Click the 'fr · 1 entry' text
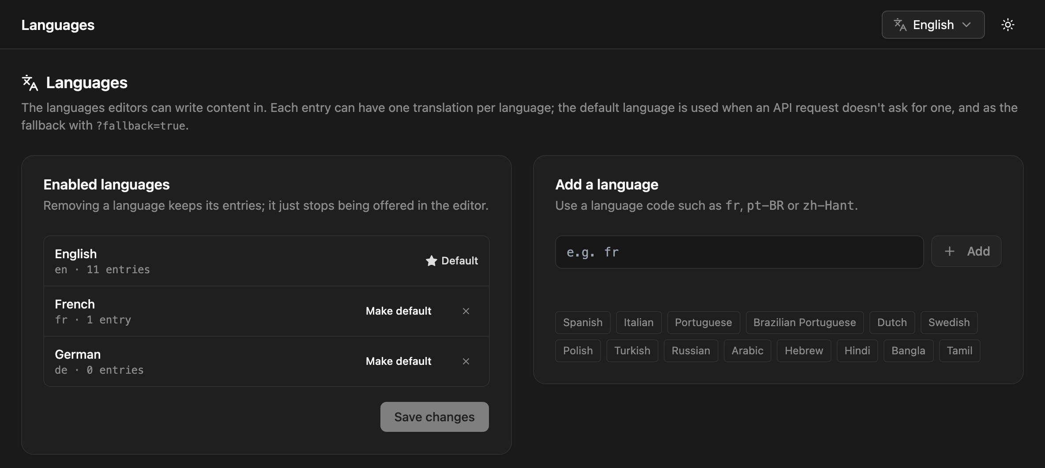1045x468 pixels. 93,320
